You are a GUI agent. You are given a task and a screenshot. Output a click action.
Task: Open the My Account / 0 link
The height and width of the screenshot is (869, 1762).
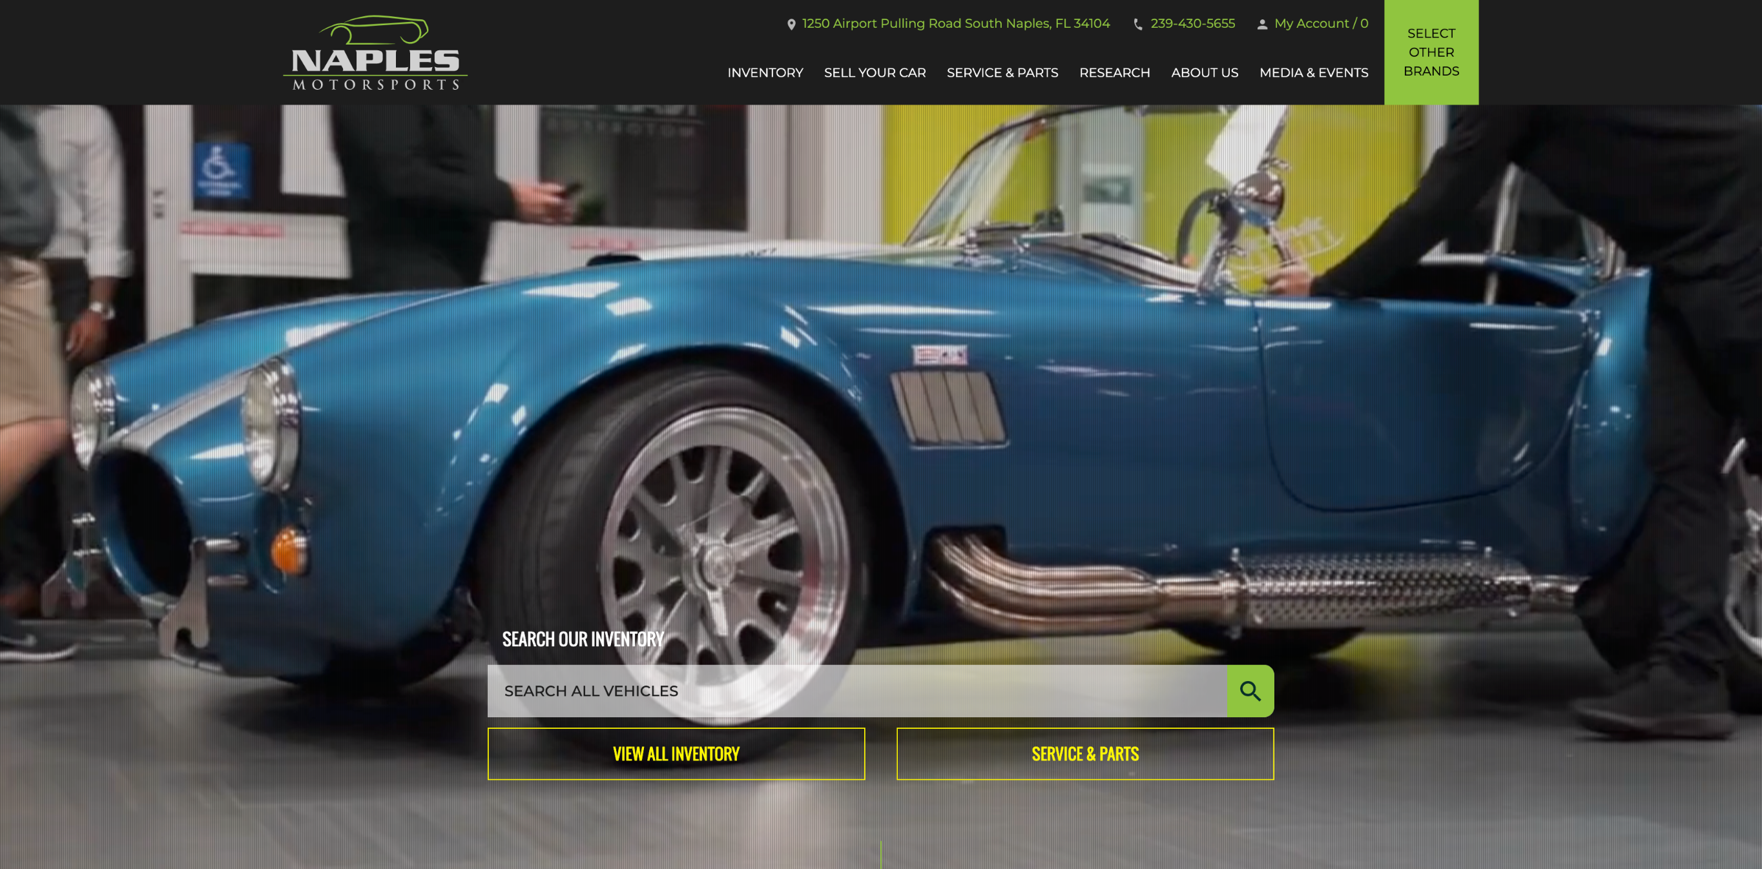1321,23
